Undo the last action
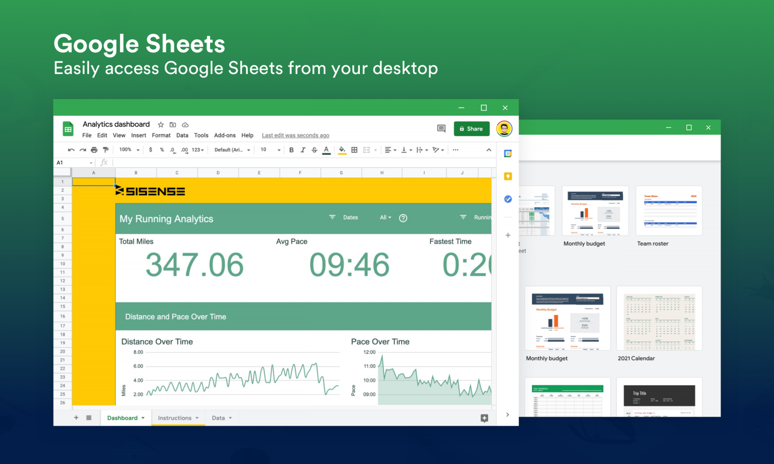This screenshot has height=464, width=774. pos(71,150)
